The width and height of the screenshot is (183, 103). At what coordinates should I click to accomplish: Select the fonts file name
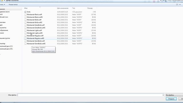[x=29, y=12]
